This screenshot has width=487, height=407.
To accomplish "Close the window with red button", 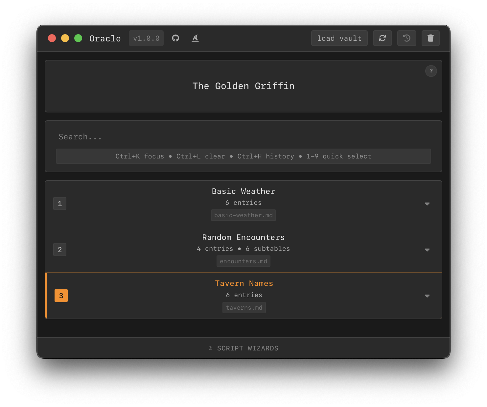I will [x=52, y=38].
